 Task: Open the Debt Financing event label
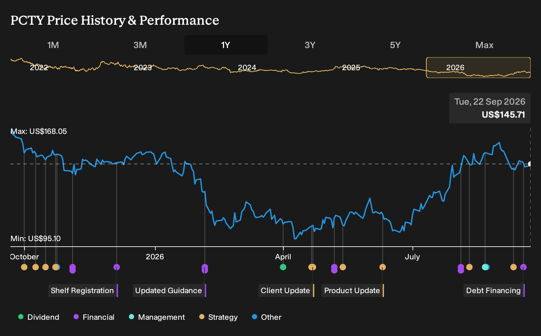tap(494, 291)
